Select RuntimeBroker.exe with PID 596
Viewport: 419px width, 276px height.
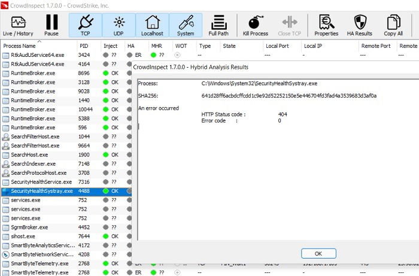[66, 128]
